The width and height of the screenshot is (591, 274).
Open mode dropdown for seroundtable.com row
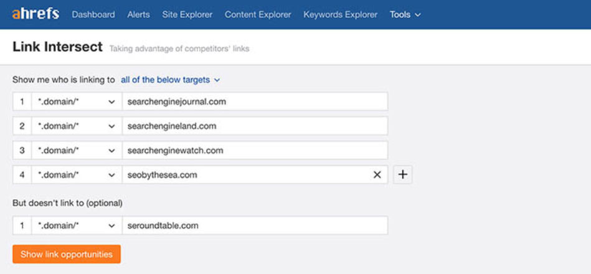(77, 225)
